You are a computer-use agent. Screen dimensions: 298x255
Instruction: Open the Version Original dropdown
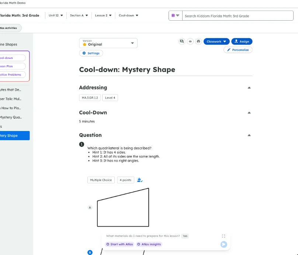(108, 43)
